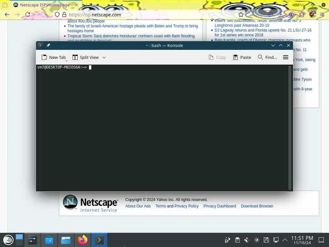329x247 pixels.
Task: Open the Firefox application menu
Action: (322, 14)
